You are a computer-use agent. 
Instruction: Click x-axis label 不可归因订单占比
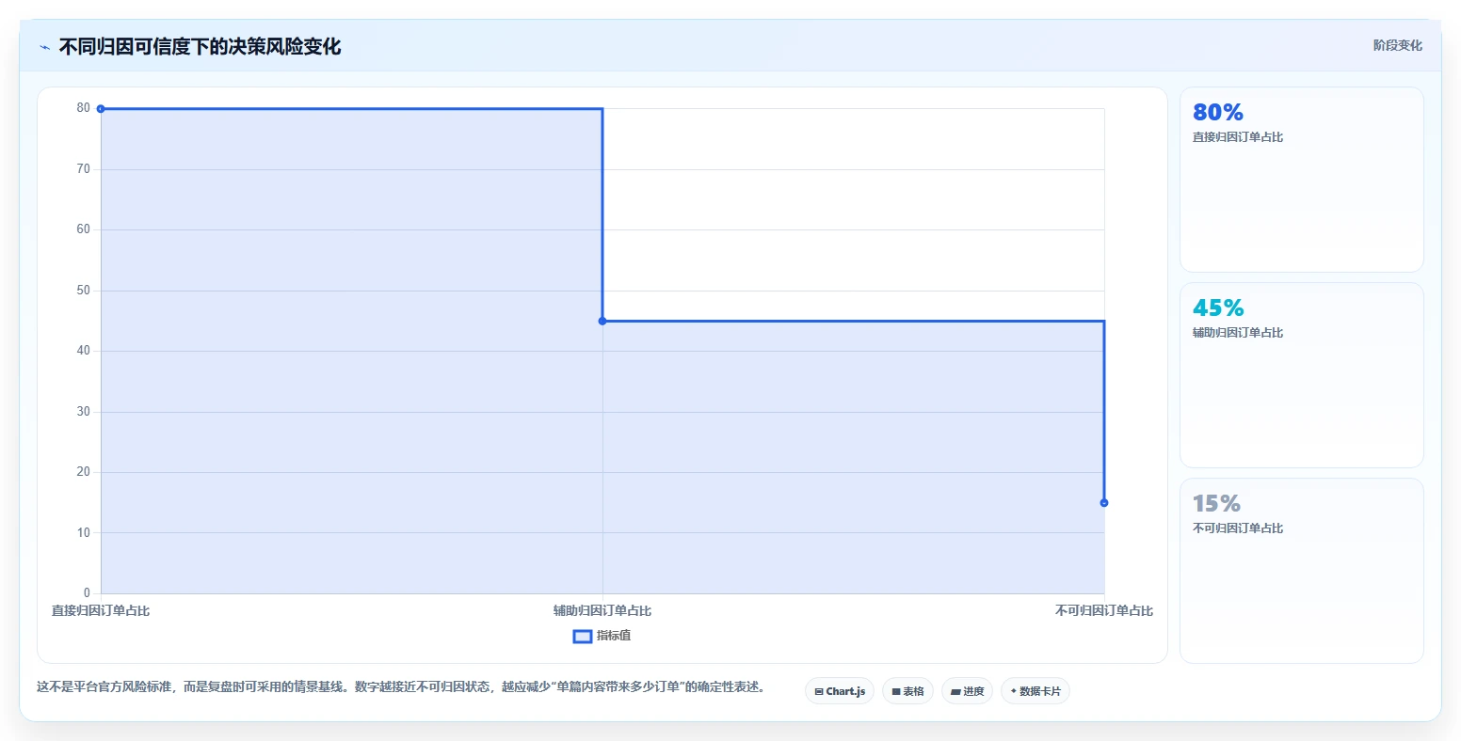tap(1104, 611)
